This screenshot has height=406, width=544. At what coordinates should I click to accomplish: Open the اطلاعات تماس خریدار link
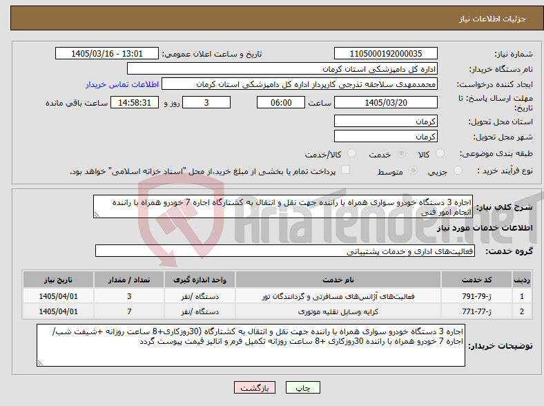[122, 84]
